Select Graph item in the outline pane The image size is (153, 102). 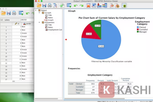coord(50,20)
